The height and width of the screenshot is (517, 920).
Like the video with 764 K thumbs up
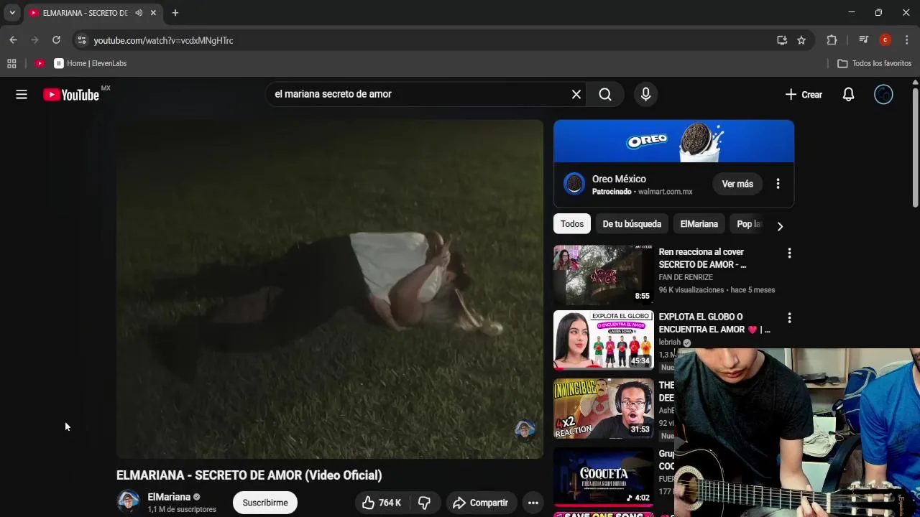tap(381, 503)
